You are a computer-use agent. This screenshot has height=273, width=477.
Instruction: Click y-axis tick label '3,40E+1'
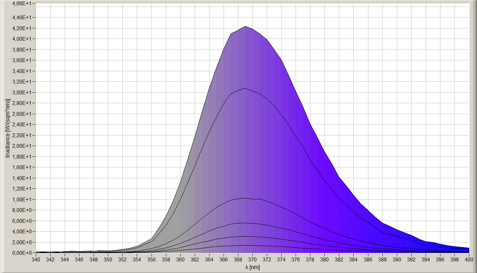(22, 71)
